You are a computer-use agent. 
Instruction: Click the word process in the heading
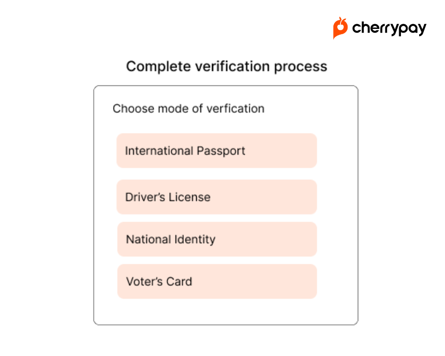[300, 67]
